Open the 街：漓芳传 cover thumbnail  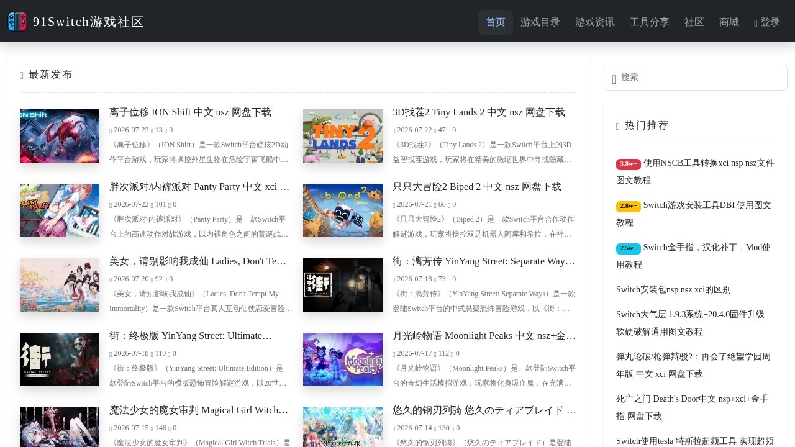click(x=343, y=285)
